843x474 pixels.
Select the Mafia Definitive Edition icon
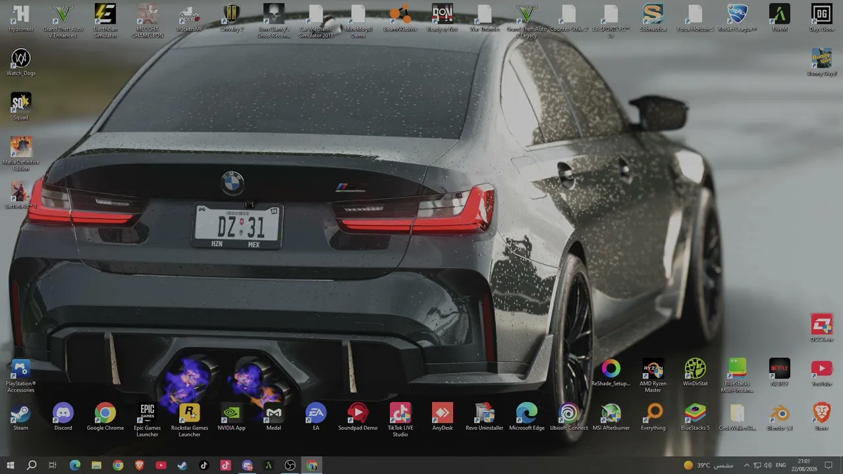tap(21, 154)
